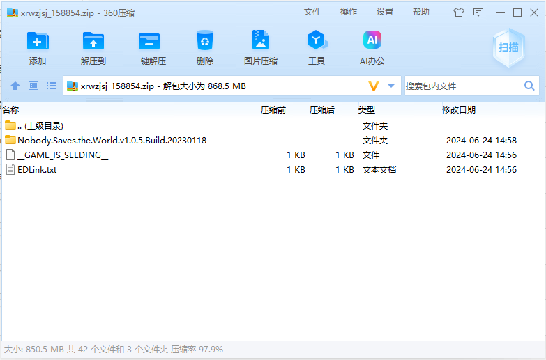Click the archive path address bar text
Viewport: 546px width, 360px height.
163,86
